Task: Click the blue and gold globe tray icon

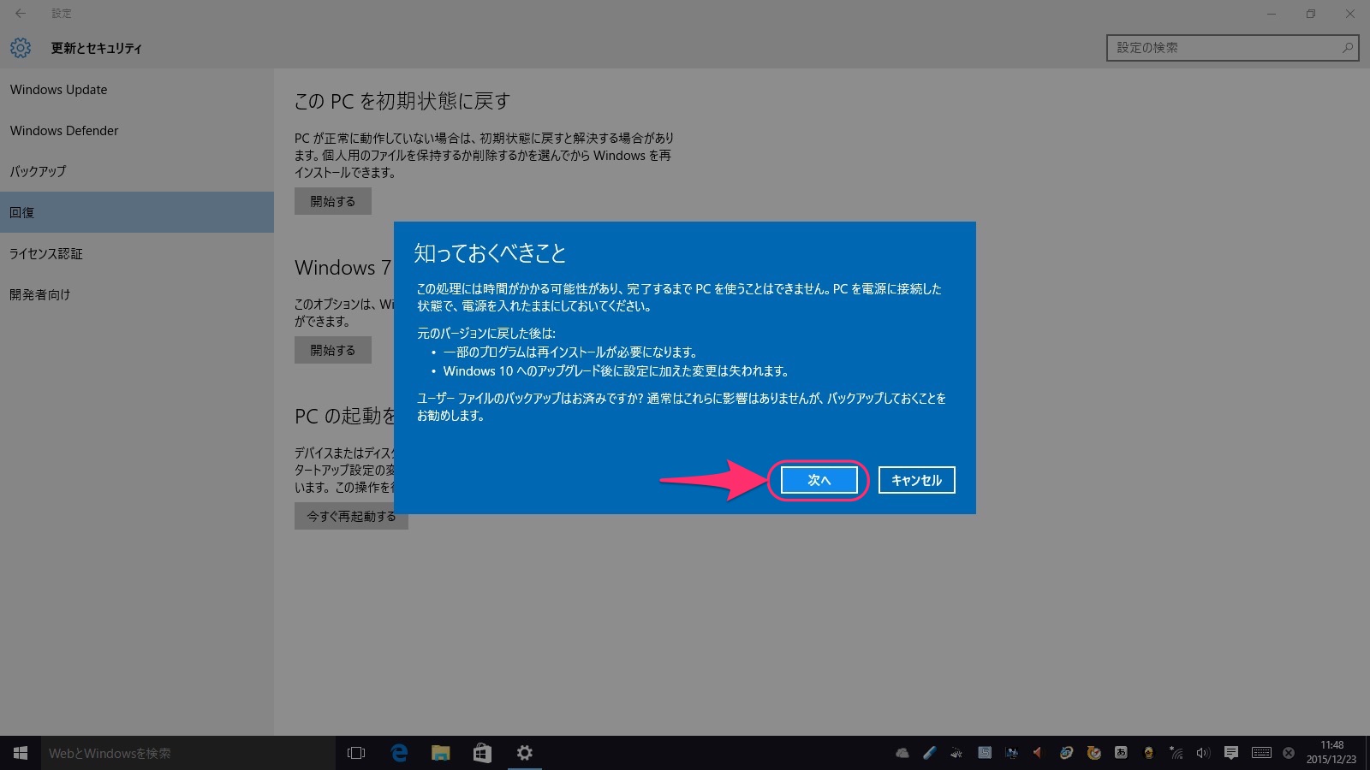Action: pyautogui.click(x=1066, y=753)
